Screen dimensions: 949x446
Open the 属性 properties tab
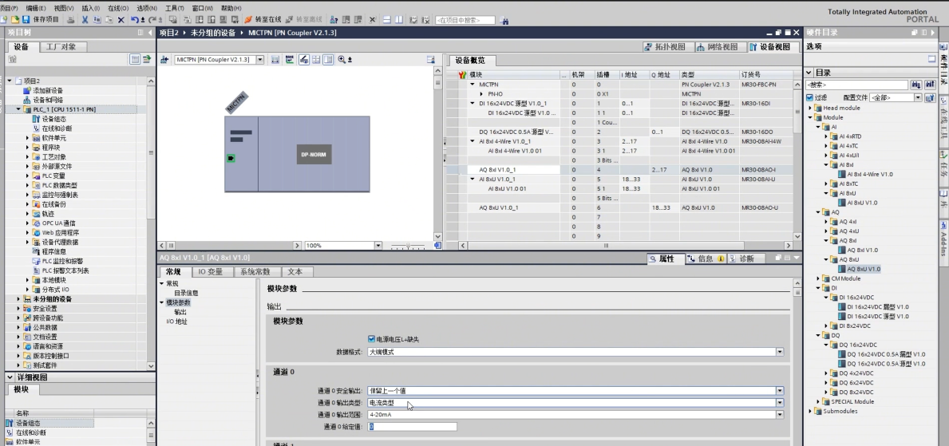[666, 259]
